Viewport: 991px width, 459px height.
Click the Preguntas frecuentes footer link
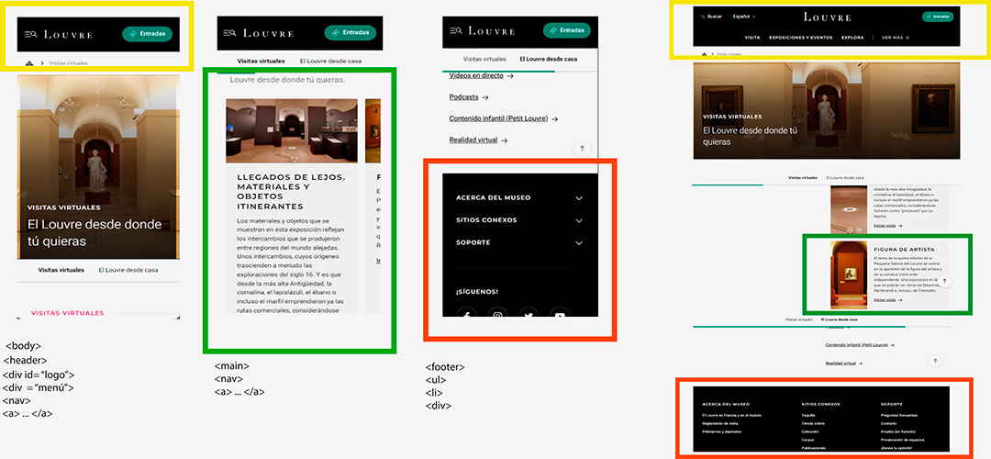coord(901,415)
